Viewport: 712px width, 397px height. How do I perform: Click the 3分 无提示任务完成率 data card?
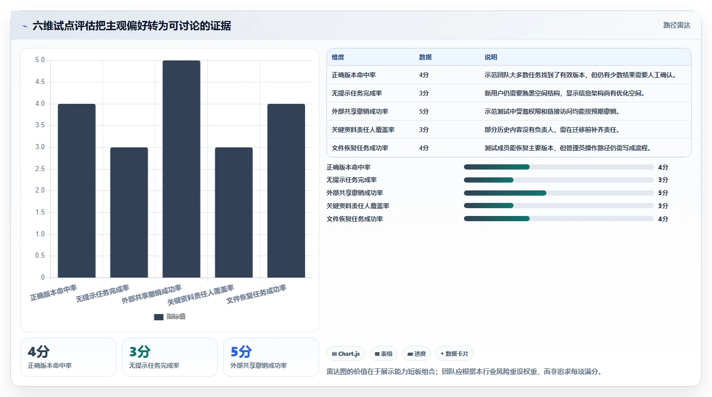pyautogui.click(x=170, y=357)
